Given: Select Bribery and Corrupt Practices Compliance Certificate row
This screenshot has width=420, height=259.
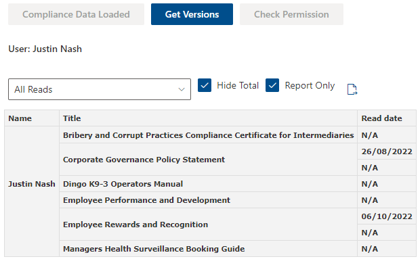Looking at the screenshot, I should pos(208,135).
